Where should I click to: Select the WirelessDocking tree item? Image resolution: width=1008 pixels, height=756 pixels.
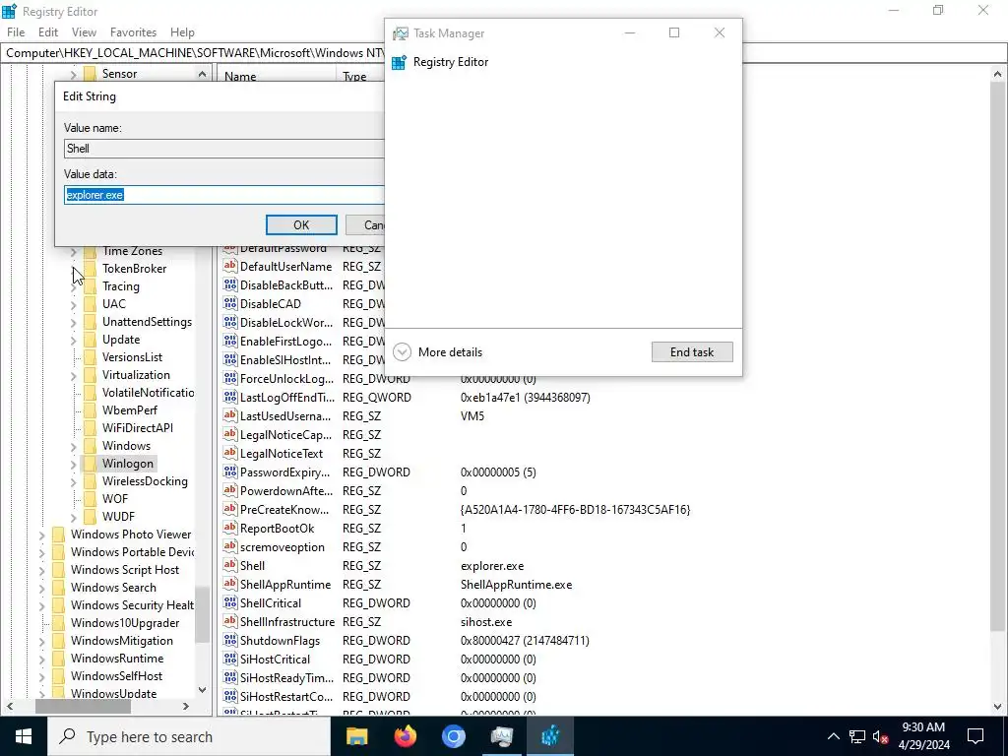coord(145,481)
